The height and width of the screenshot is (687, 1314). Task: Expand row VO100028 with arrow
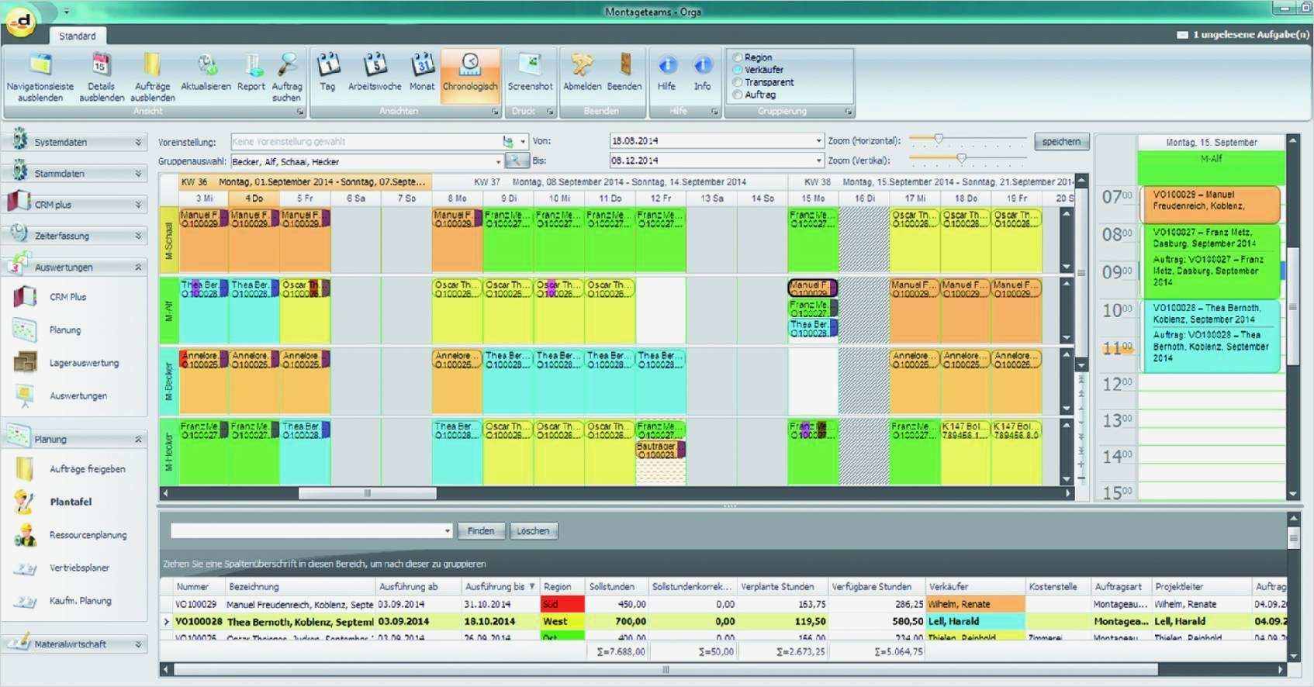tap(166, 621)
